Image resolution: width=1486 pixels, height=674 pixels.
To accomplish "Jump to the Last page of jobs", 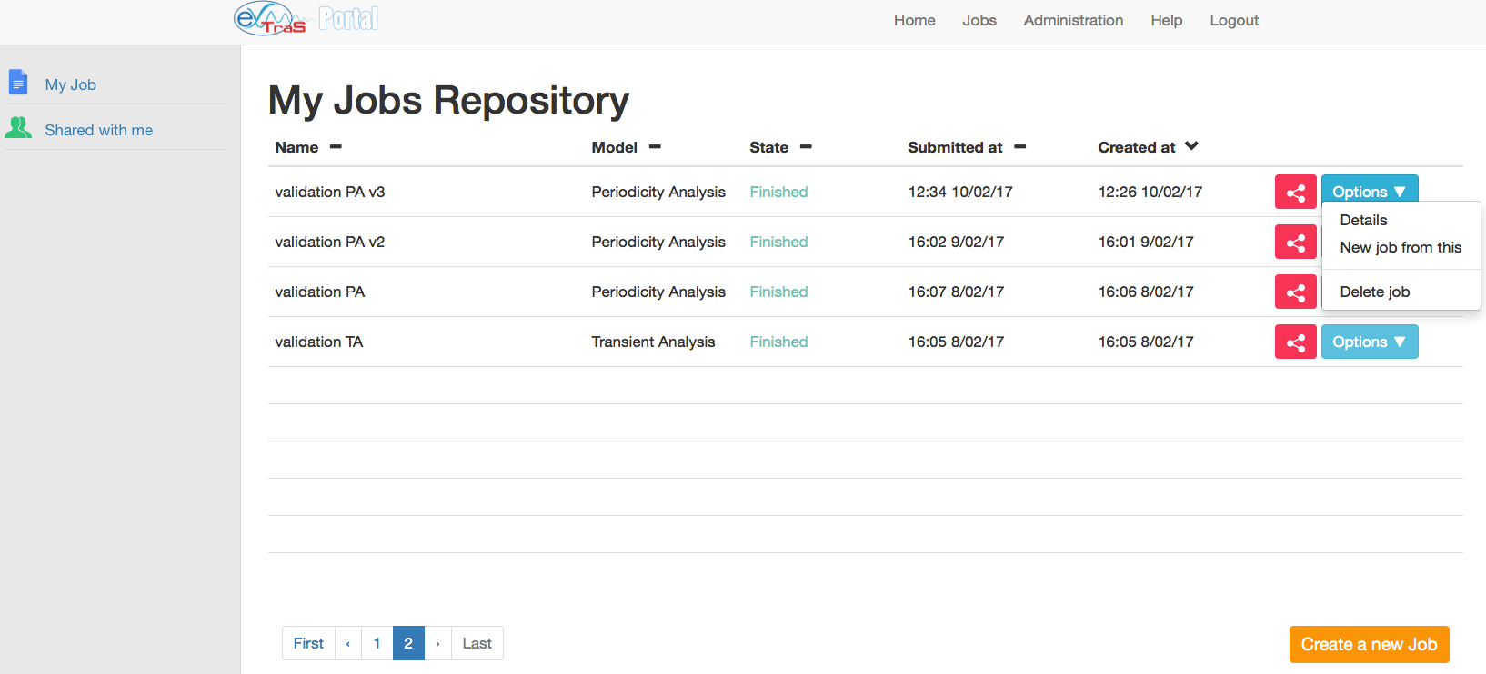I will pos(477,643).
